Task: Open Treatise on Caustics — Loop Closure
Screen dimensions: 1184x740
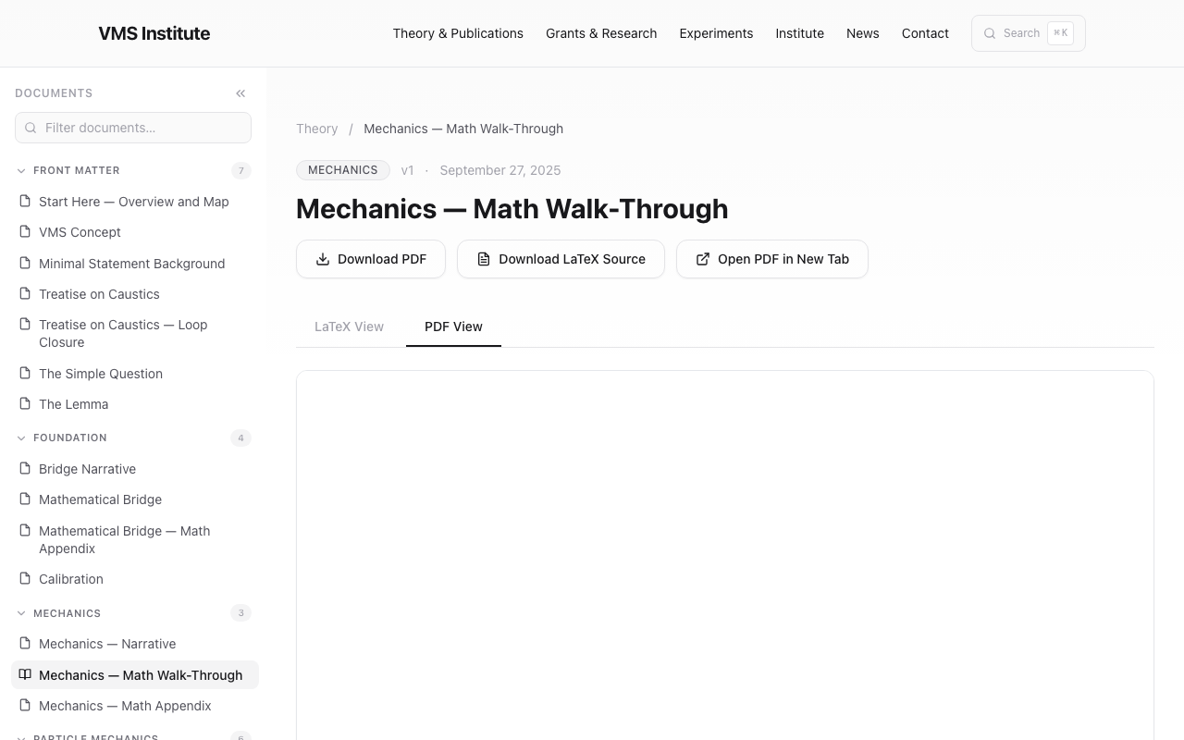Action: [x=135, y=333]
